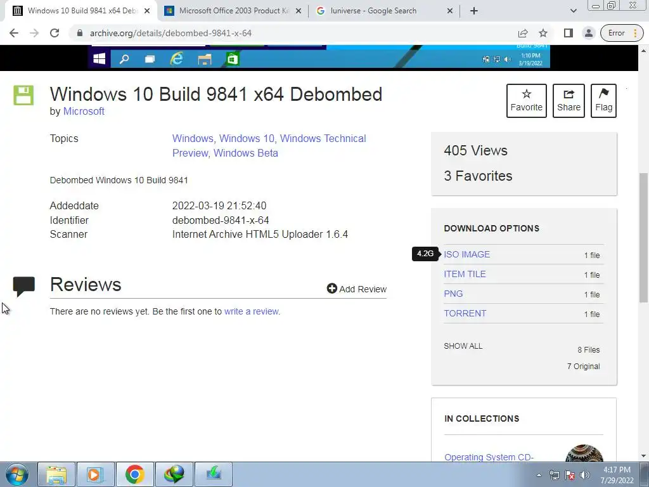The width and height of the screenshot is (649, 487).
Task: Click the green download arrow taskbar icon
Action: (x=213, y=474)
